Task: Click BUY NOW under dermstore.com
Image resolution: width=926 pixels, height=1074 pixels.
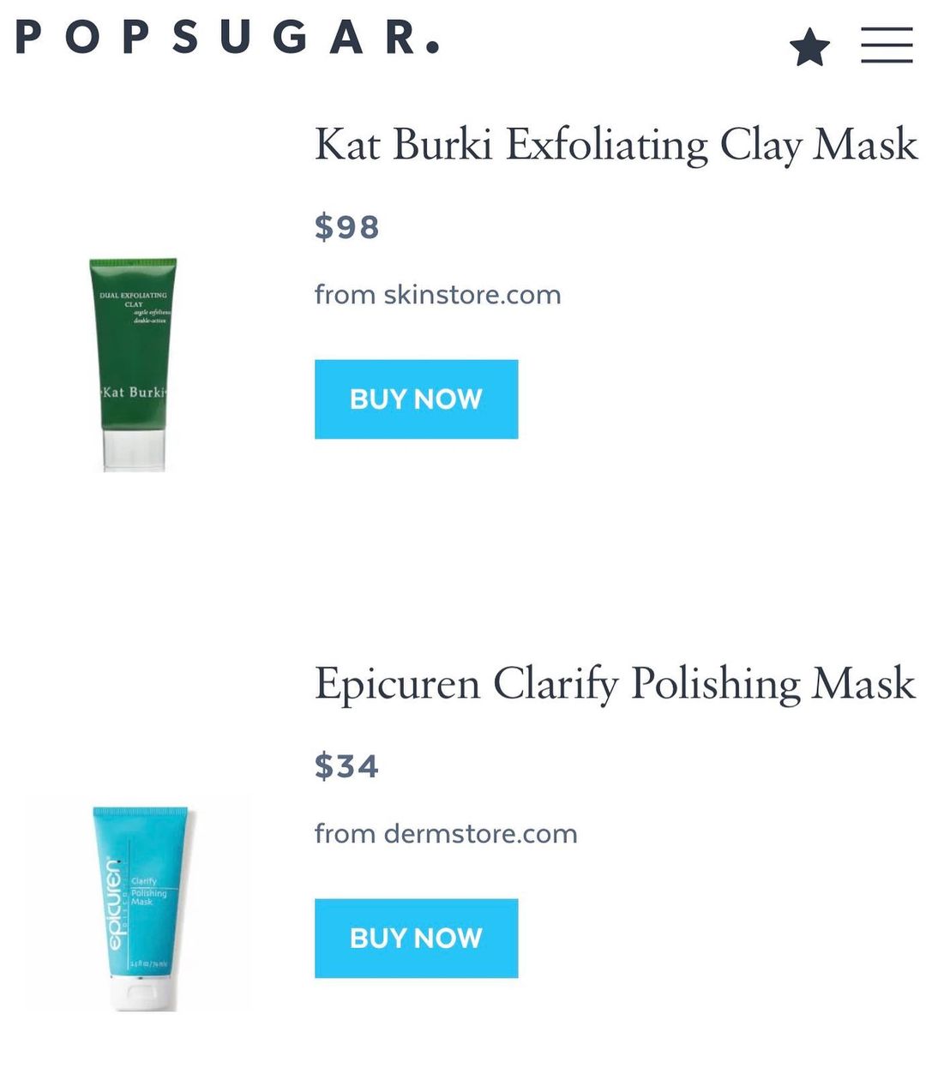Action: pos(416,939)
